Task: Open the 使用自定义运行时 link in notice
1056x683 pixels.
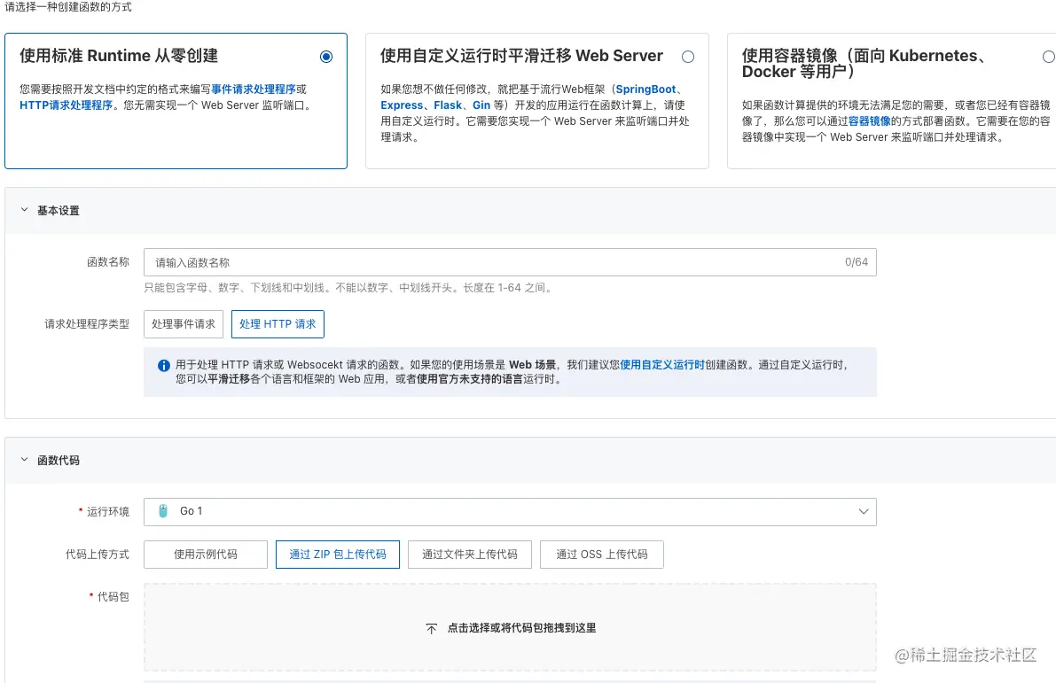Action: [662, 365]
